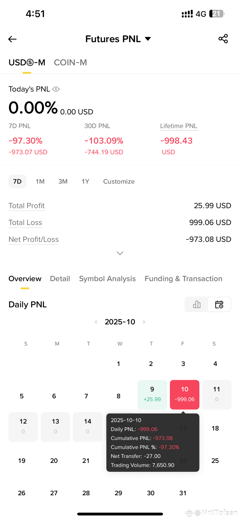240x520 pixels.
Task: Expand the profit and loss details chevron
Action: 120,253
